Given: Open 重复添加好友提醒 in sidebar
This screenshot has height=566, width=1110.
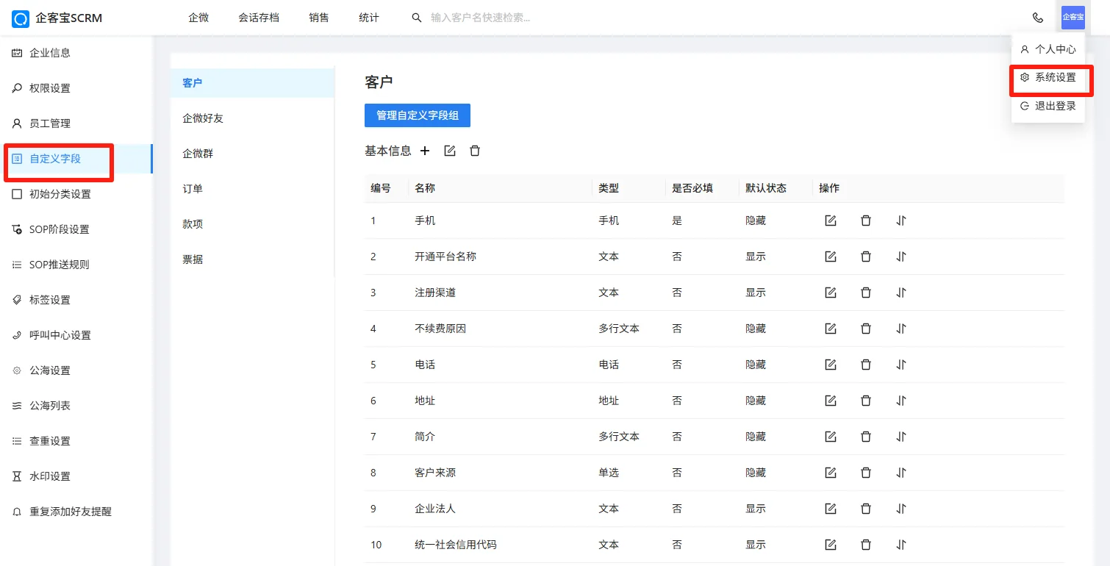Looking at the screenshot, I should (x=76, y=512).
